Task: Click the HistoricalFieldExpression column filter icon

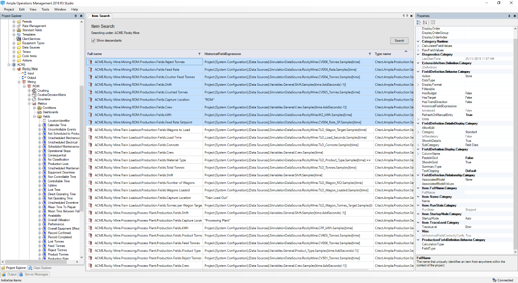Action: (369, 54)
